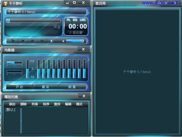Open the 删除 menu in the playlist
This screenshot has width=182, height=137.
tap(23, 104)
